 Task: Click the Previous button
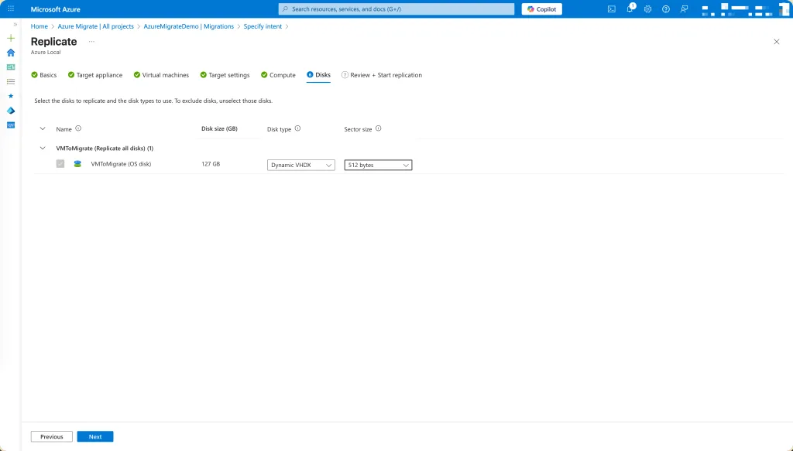pos(52,436)
